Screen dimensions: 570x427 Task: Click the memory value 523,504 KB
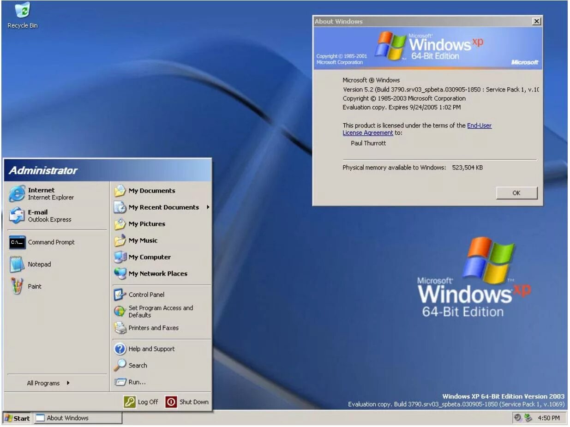[468, 168]
